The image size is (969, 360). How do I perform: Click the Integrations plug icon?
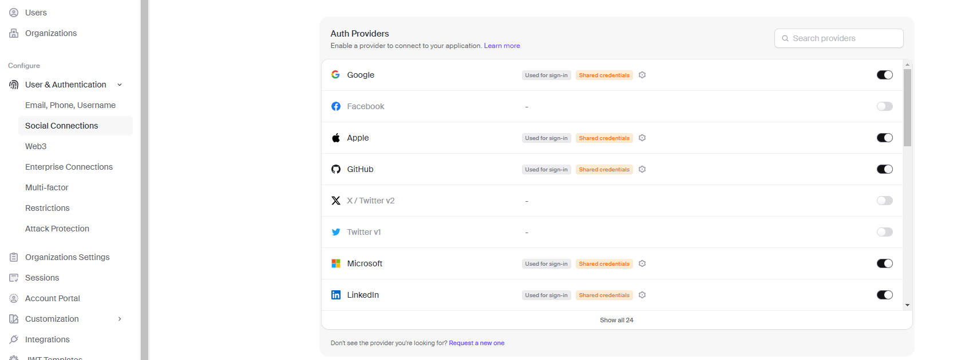tap(14, 339)
